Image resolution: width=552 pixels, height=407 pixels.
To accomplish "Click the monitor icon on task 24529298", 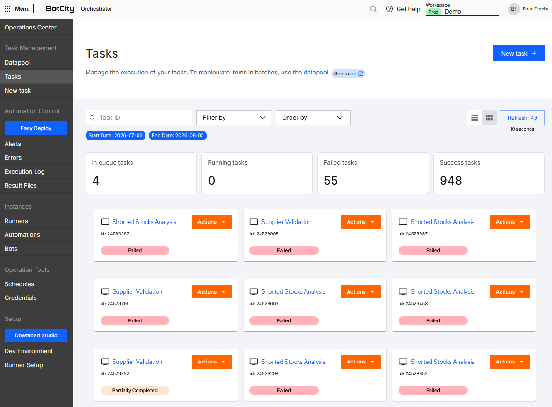I will (x=254, y=362).
